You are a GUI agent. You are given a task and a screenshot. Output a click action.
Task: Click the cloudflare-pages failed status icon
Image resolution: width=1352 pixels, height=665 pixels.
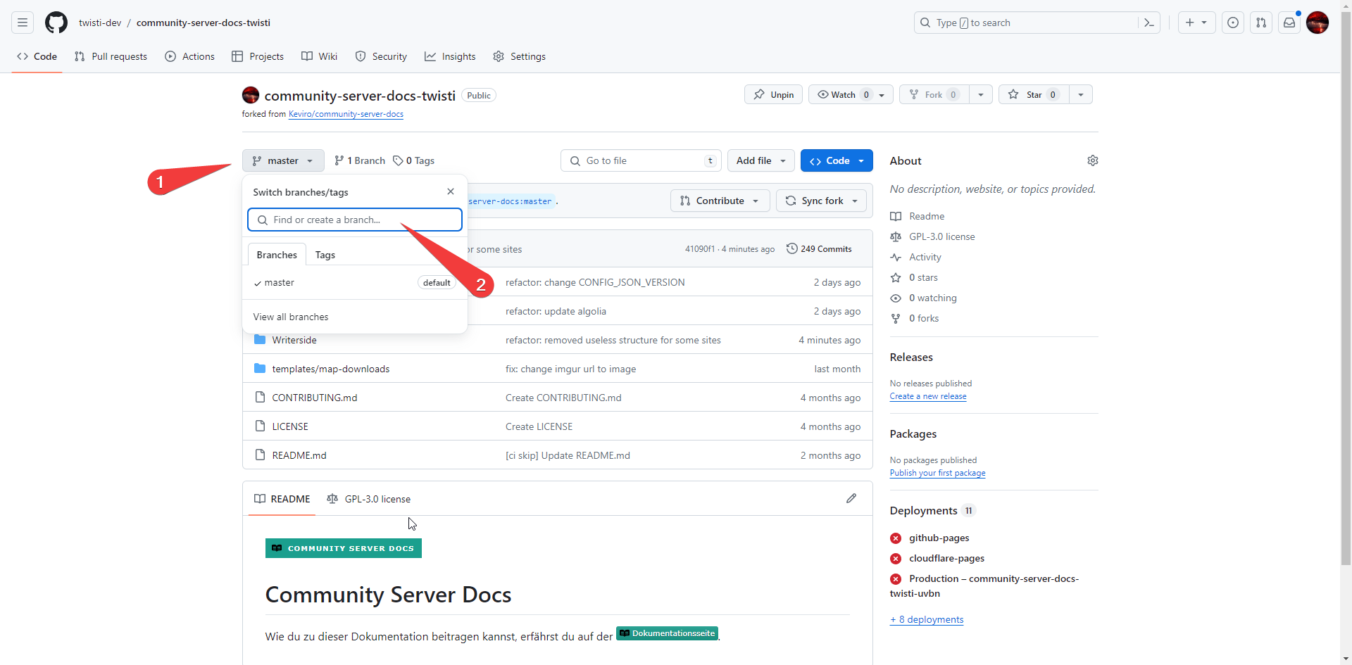pyautogui.click(x=896, y=559)
